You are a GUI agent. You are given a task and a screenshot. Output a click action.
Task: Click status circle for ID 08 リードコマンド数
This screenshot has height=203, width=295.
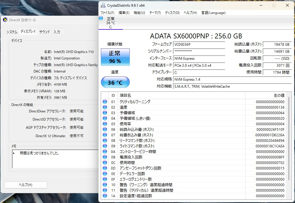(105, 141)
